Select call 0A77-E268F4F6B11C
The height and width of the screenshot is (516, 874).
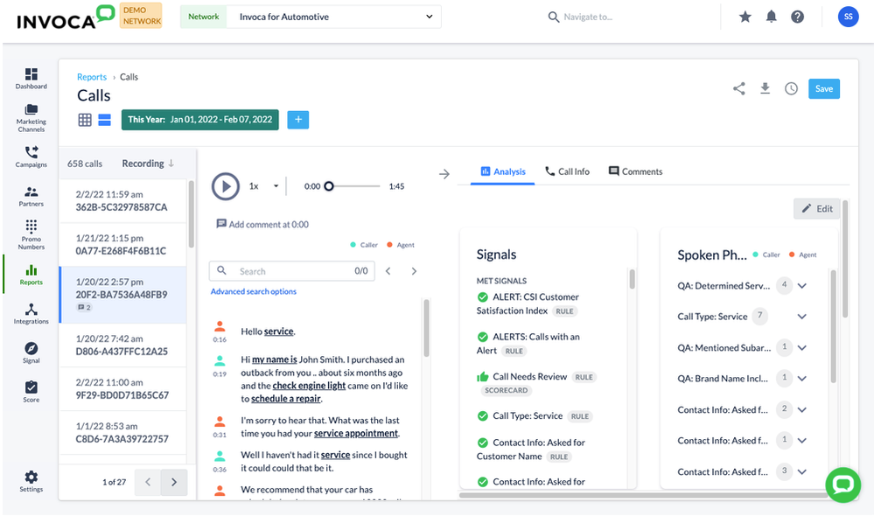pos(122,245)
